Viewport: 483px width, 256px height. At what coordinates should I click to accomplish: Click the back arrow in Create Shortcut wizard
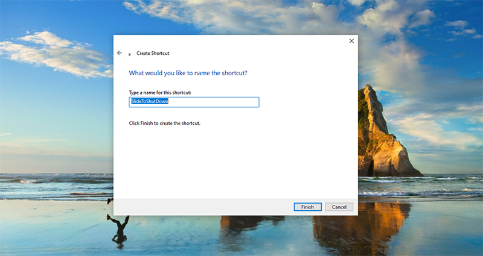click(120, 53)
